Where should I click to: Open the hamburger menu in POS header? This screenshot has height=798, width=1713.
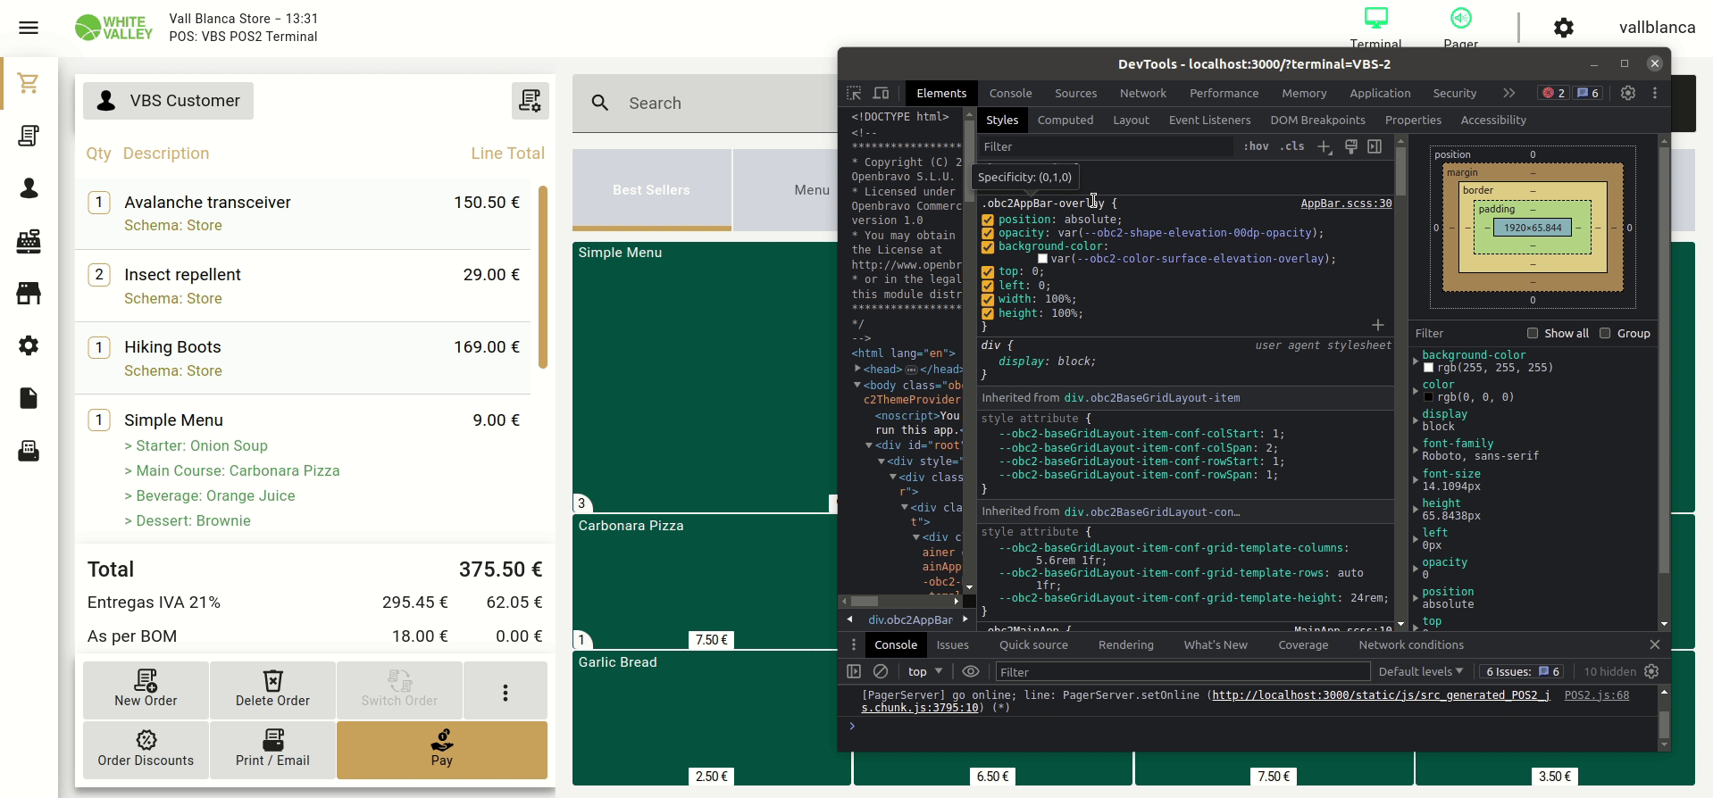point(29,28)
